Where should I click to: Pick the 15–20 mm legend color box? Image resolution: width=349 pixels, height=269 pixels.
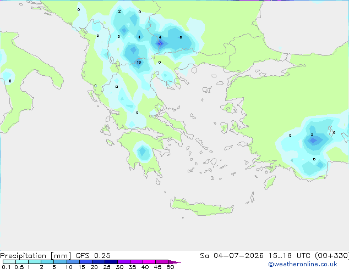click(x=85, y=262)
